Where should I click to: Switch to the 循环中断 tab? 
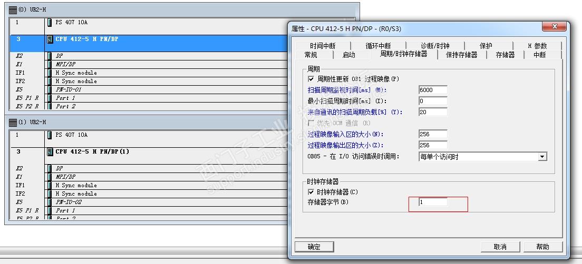(378, 46)
